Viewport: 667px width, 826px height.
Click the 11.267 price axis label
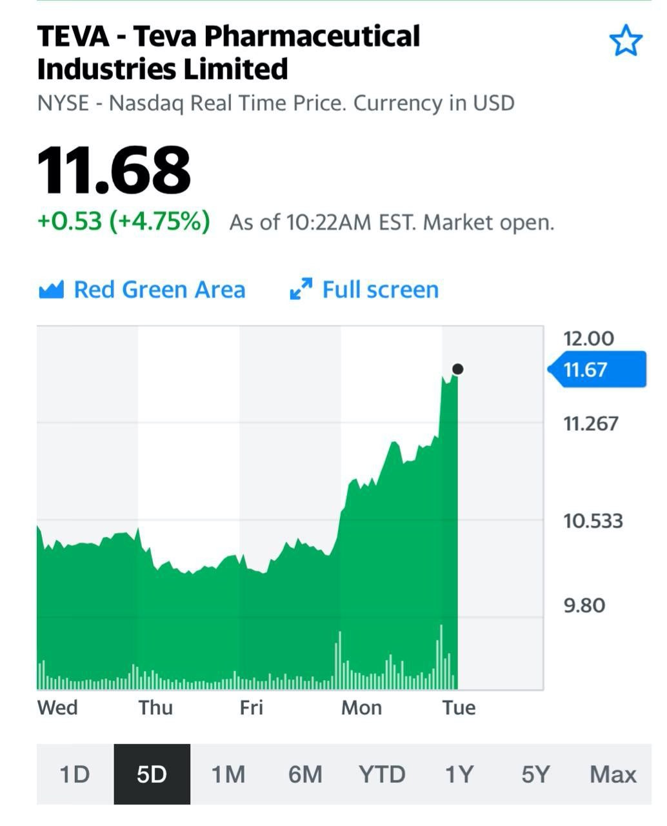point(591,423)
